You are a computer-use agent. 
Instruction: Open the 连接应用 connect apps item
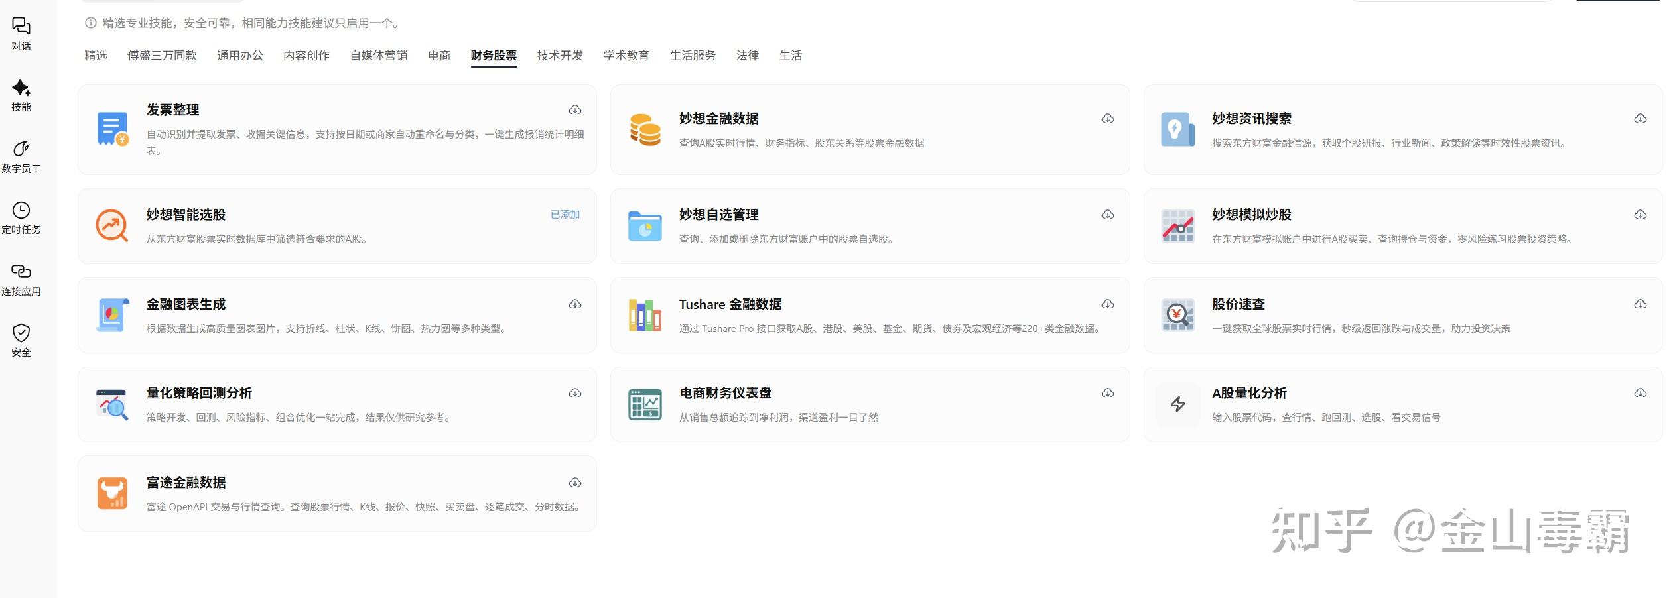[21, 280]
